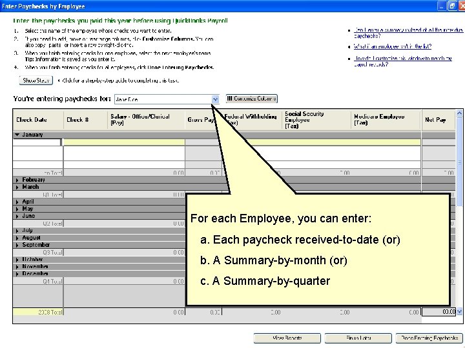Click the Social Security Employee column header

pos(316,120)
